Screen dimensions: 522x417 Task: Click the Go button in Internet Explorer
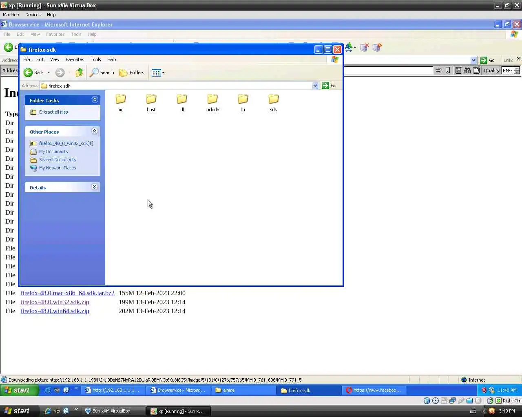(488, 60)
